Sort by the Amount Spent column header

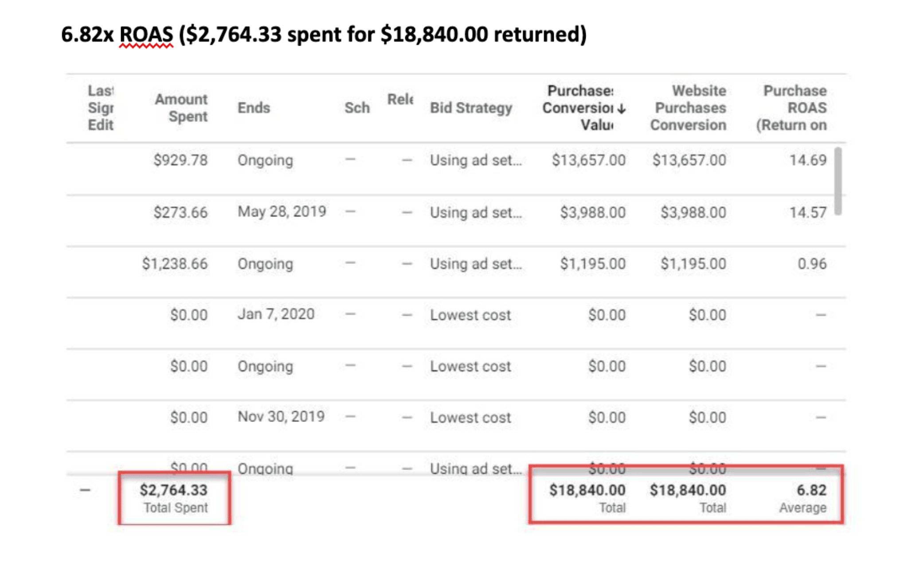(181, 108)
